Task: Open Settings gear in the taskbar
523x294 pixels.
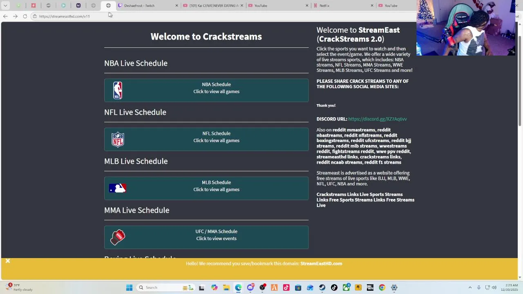Action: click(394, 287)
